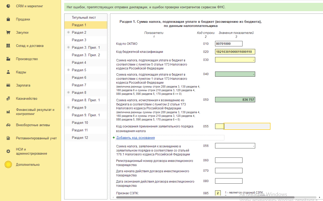Open the Продажи section

pos(23,19)
